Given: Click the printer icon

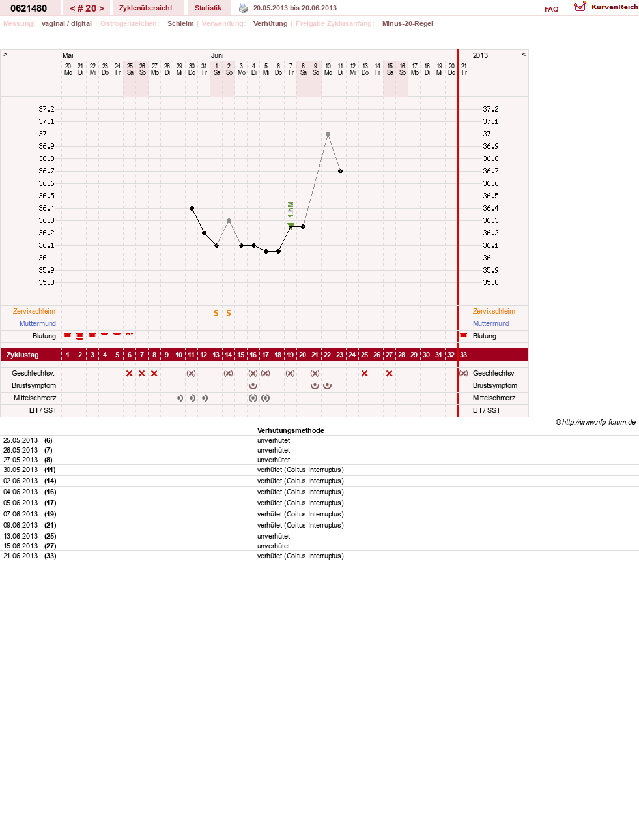Looking at the screenshot, I should tap(244, 8).
